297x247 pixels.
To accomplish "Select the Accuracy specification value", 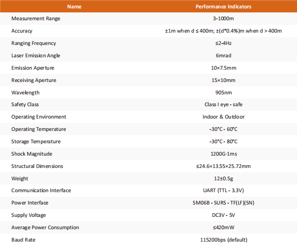I will (223, 31).
